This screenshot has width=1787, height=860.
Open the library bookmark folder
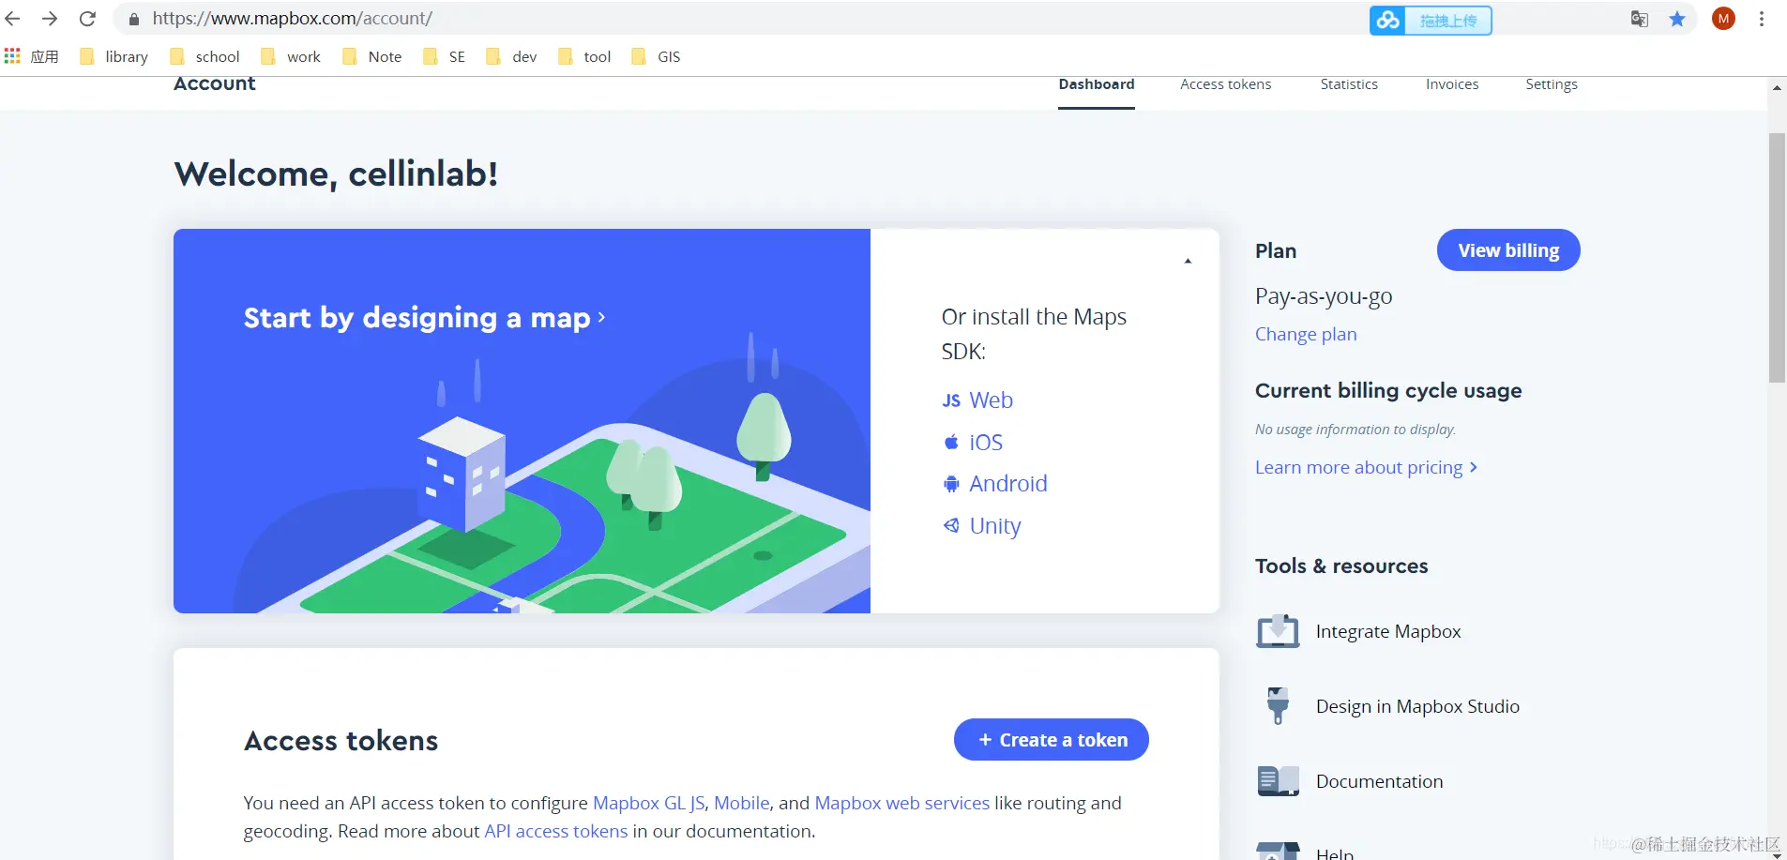(x=114, y=56)
